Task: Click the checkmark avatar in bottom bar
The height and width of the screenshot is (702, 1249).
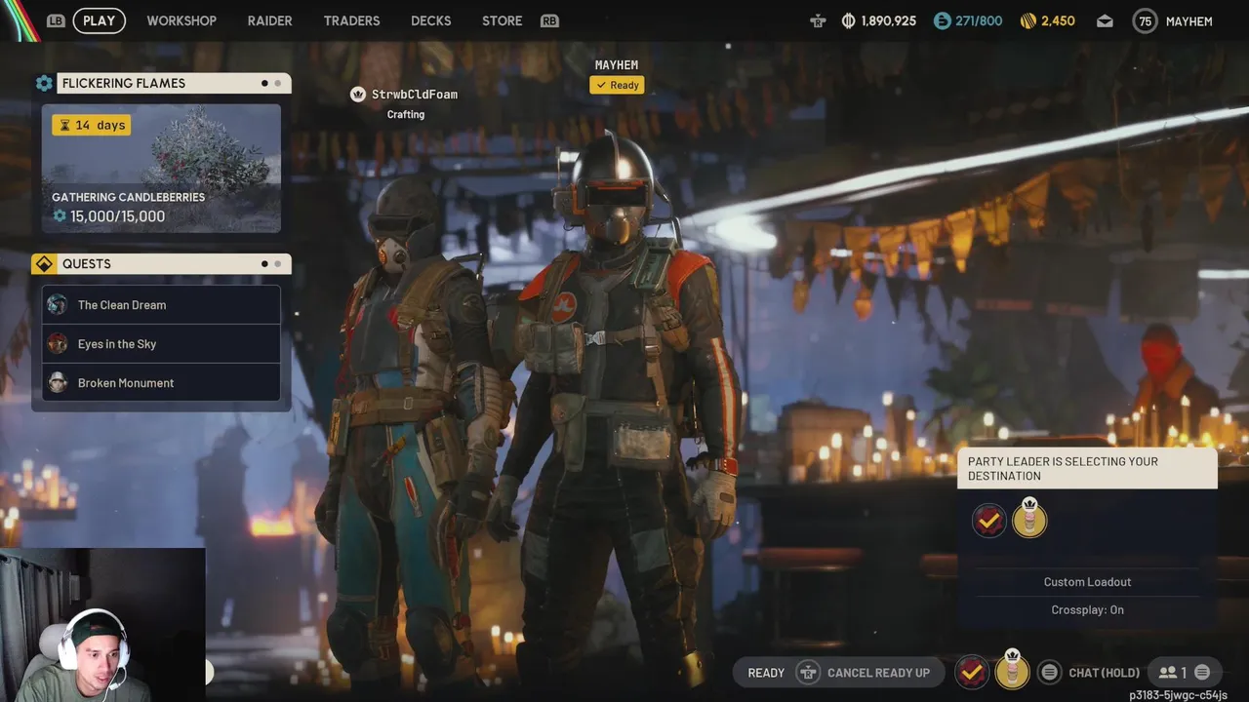Action: coord(971,672)
